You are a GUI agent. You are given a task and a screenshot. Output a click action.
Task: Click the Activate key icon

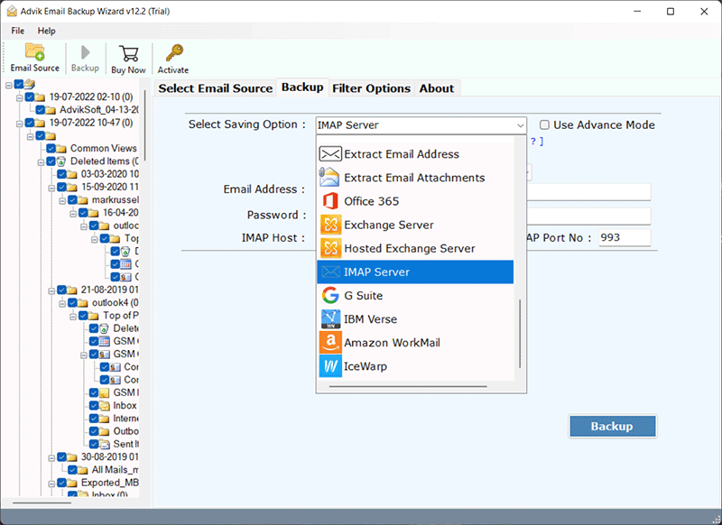(x=174, y=53)
